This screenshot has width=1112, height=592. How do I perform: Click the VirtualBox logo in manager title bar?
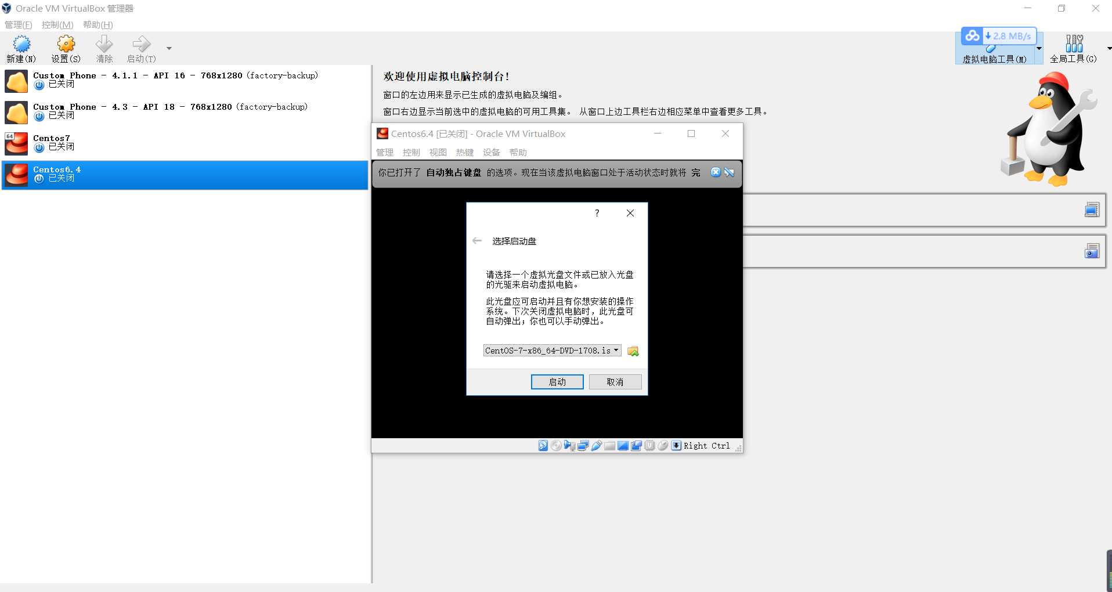6,8
